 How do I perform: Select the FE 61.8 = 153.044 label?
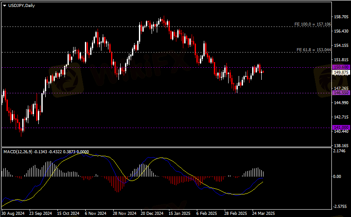coord(314,50)
